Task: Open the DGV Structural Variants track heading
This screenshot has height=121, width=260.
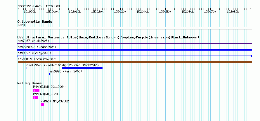Action: click(x=108, y=37)
